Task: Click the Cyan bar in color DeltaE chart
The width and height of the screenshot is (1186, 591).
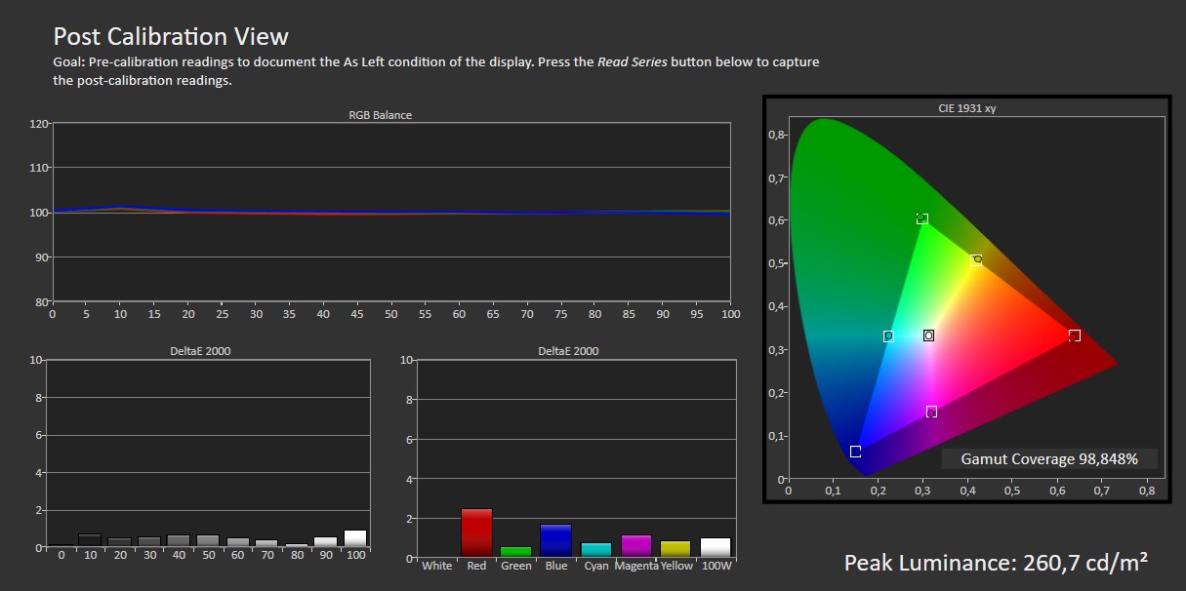Action: tap(595, 550)
